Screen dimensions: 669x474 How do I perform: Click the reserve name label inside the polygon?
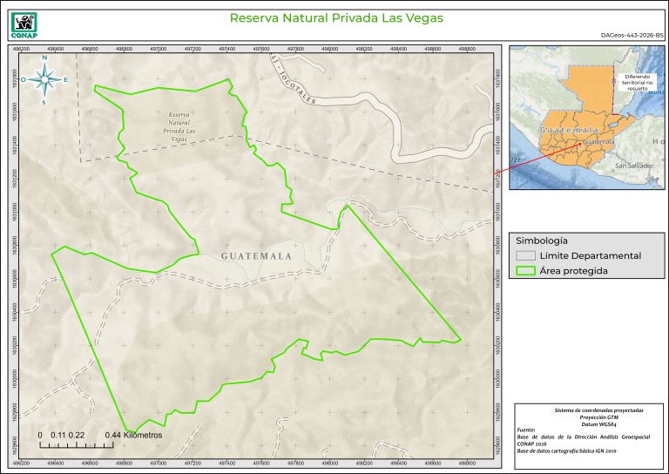click(179, 127)
